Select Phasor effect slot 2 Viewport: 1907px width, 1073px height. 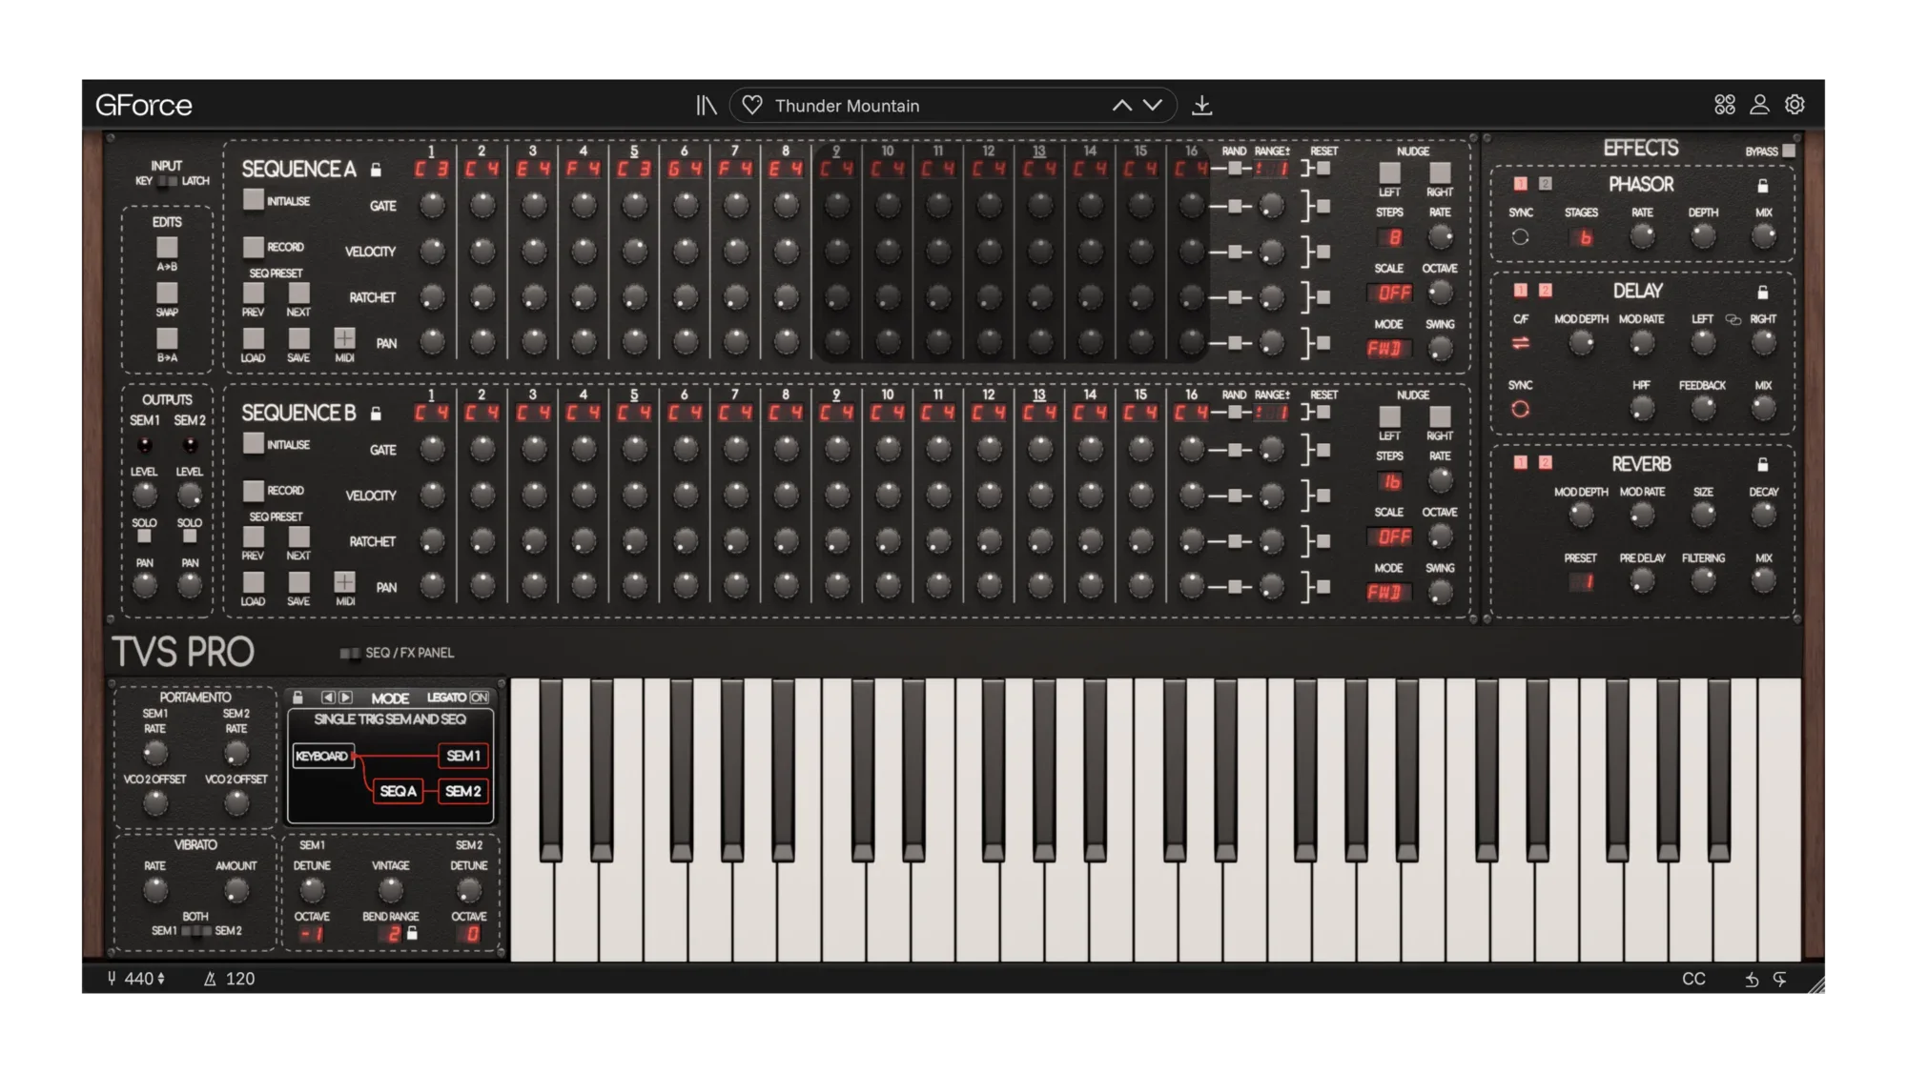click(1546, 184)
